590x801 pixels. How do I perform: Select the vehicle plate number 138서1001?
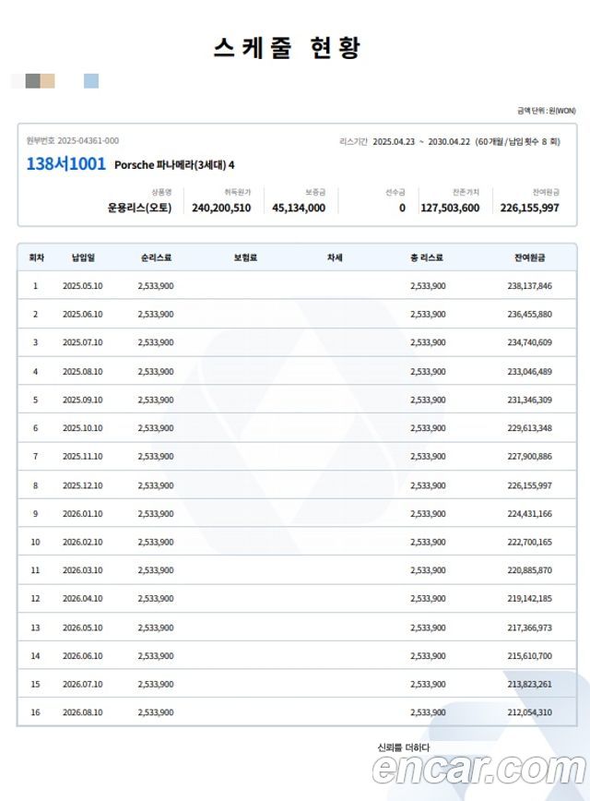click(x=65, y=164)
